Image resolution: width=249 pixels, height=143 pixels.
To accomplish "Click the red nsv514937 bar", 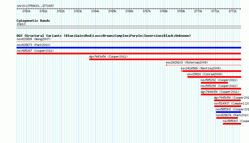I will coord(227,106).
